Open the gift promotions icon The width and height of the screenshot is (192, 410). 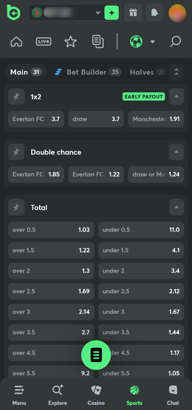[x=133, y=13]
